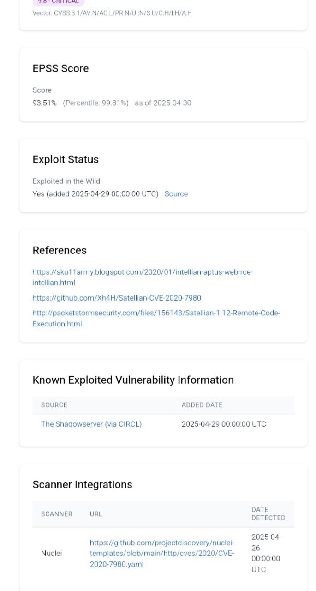Open the Nuclei templates CVE-2020-7980 yaml link
This screenshot has height=591, width=316.
click(161, 553)
